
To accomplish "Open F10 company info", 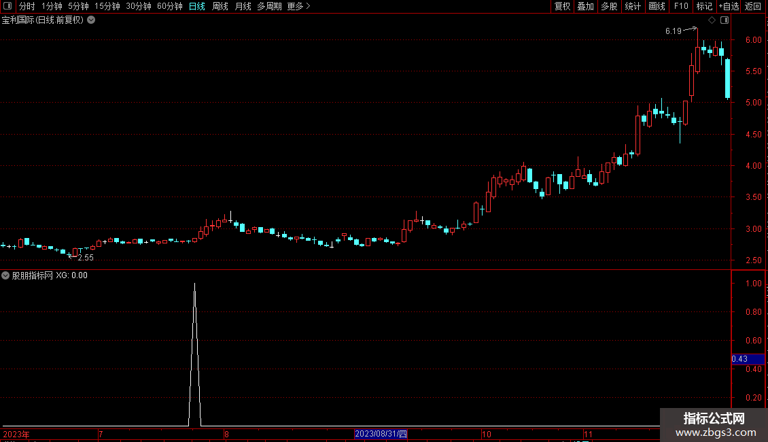I will click(681, 6).
